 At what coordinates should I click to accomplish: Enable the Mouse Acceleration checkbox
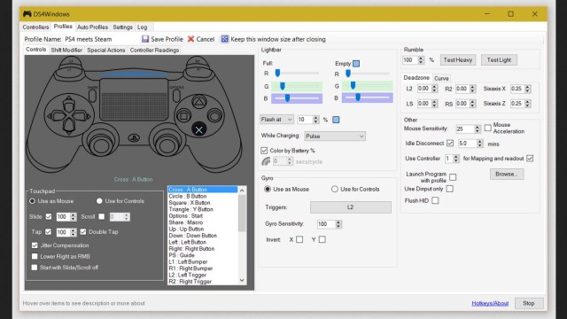[x=488, y=128]
